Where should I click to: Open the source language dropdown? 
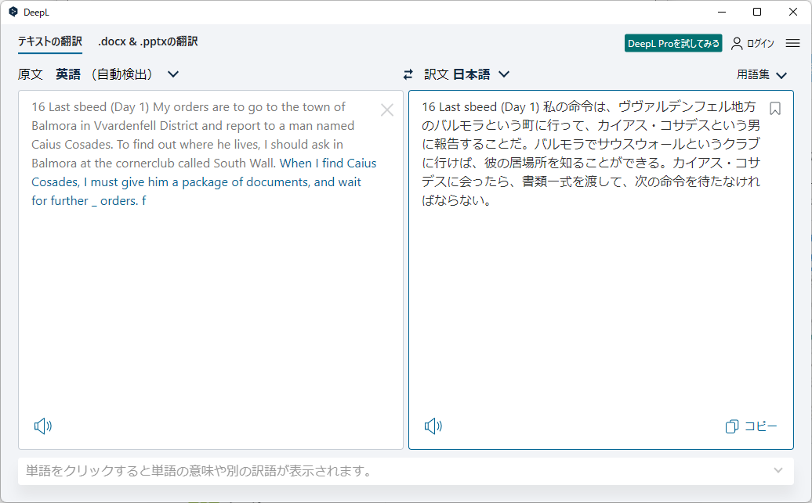point(172,74)
